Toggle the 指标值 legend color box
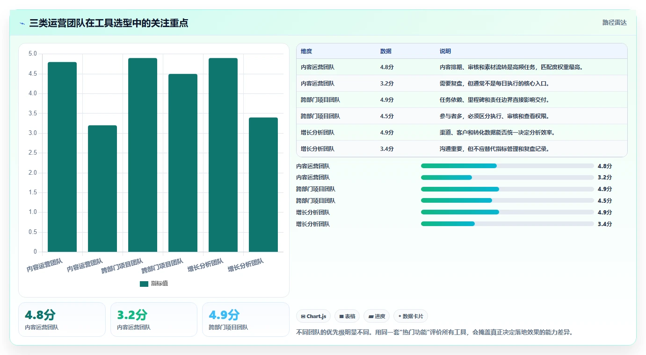646x355 pixels. tap(144, 284)
